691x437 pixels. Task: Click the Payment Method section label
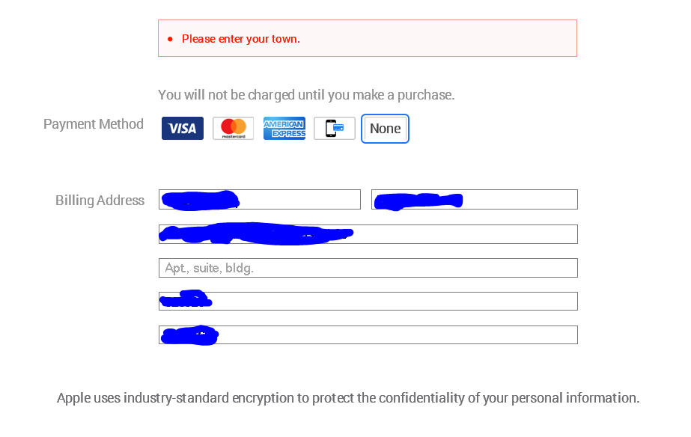(94, 123)
